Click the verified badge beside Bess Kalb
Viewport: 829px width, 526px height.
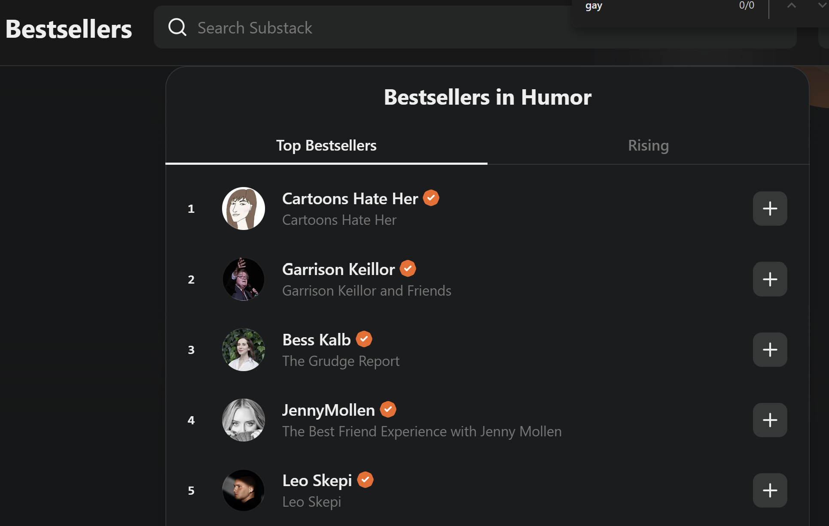click(x=363, y=339)
